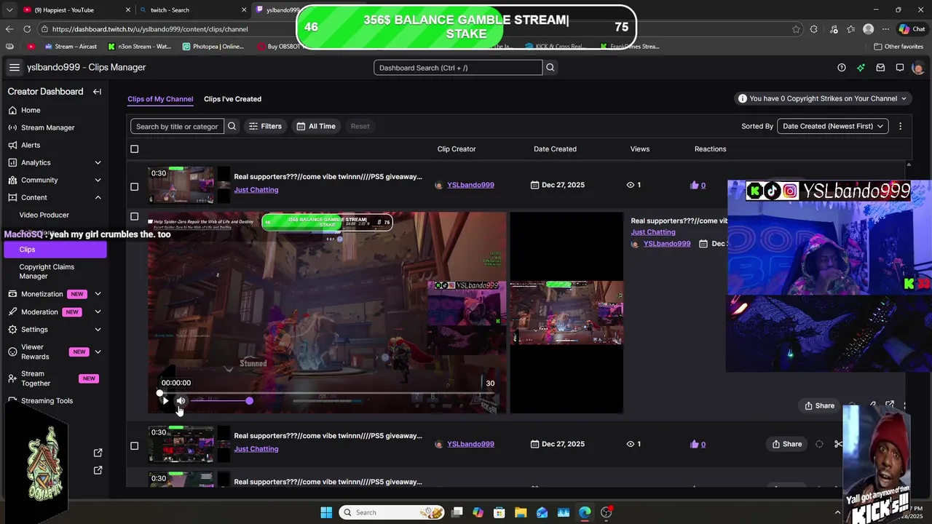The image size is (932, 524).
Task: Check the third clip row checkbox
Action: [x=134, y=446]
